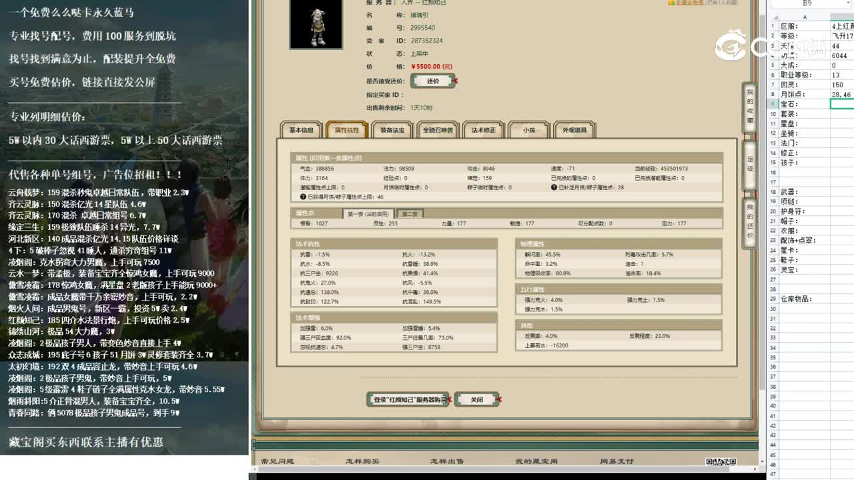The width and height of the screenshot is (854, 480).
Task: Click the spreadsheet Name Box showing B9
Action: pos(807,4)
